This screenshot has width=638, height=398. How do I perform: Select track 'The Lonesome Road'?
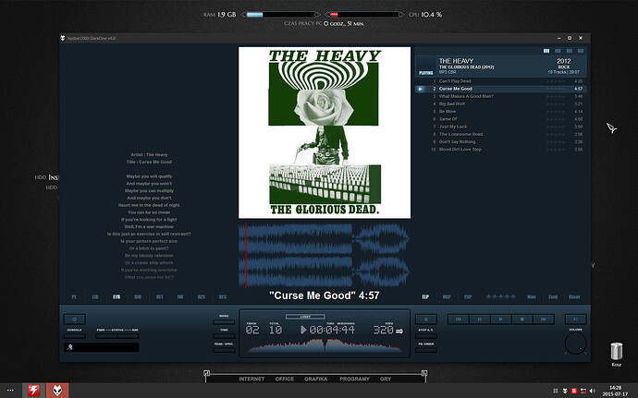pos(501,134)
